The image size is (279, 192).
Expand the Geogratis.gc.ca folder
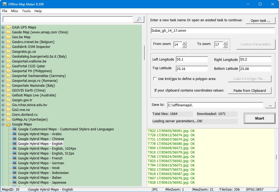[x=3, y=52]
